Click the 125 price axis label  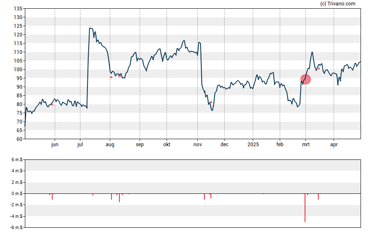[x=18, y=26]
